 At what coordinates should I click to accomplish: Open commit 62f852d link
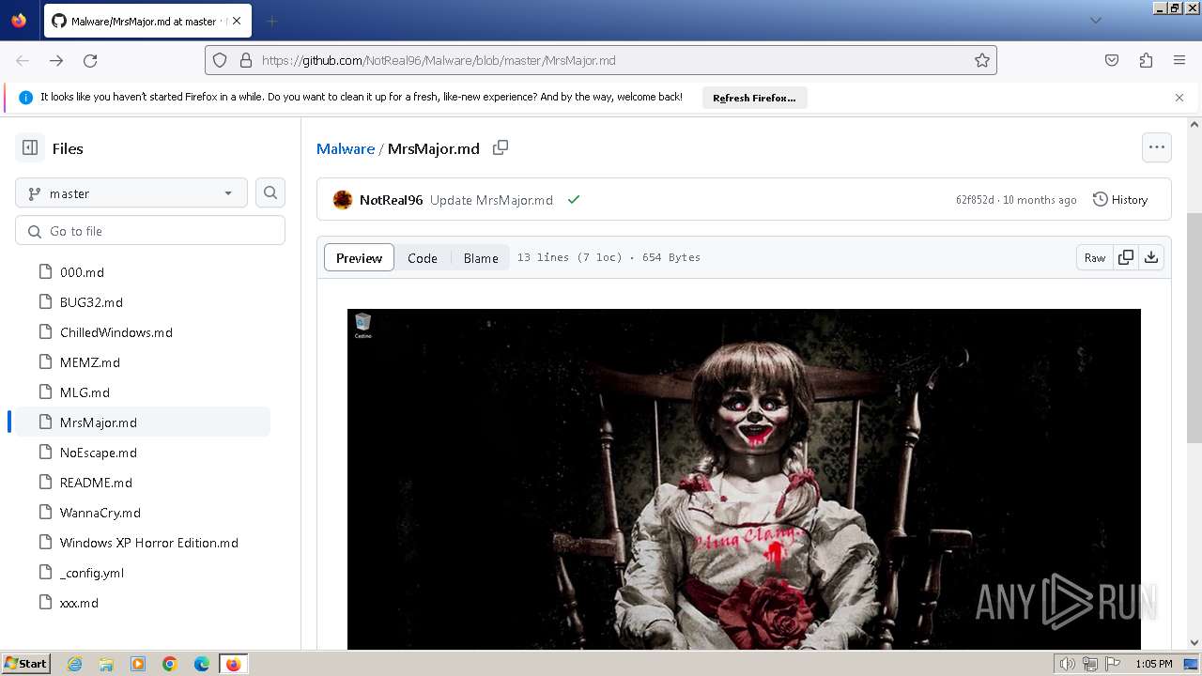point(975,200)
